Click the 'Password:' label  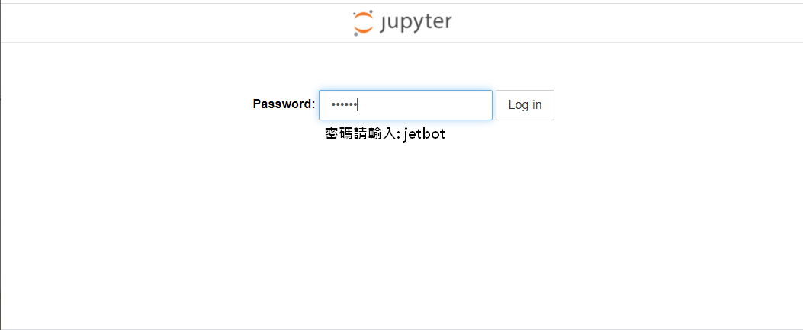coord(284,104)
